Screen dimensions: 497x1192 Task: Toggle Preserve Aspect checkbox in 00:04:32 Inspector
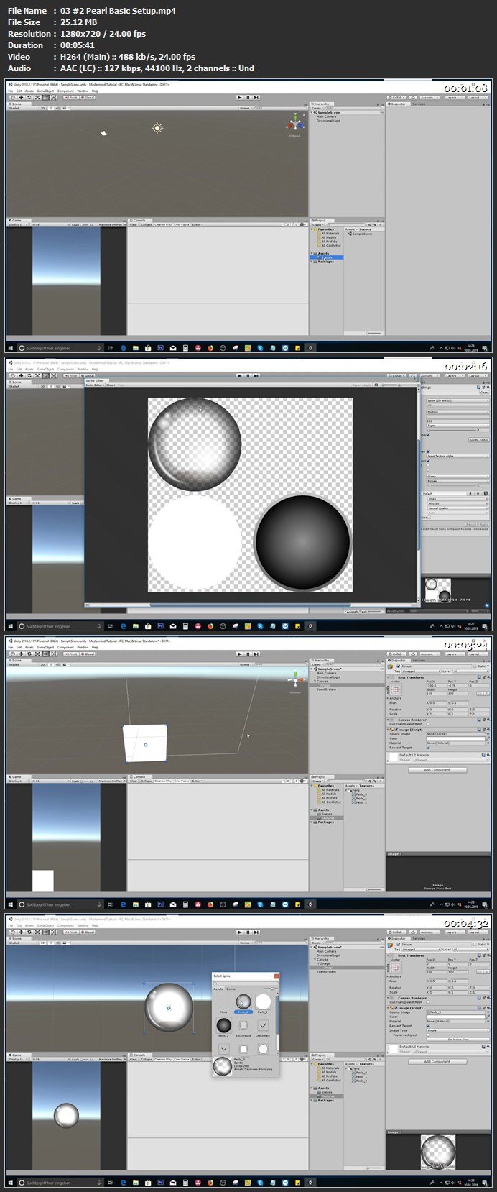click(428, 1035)
